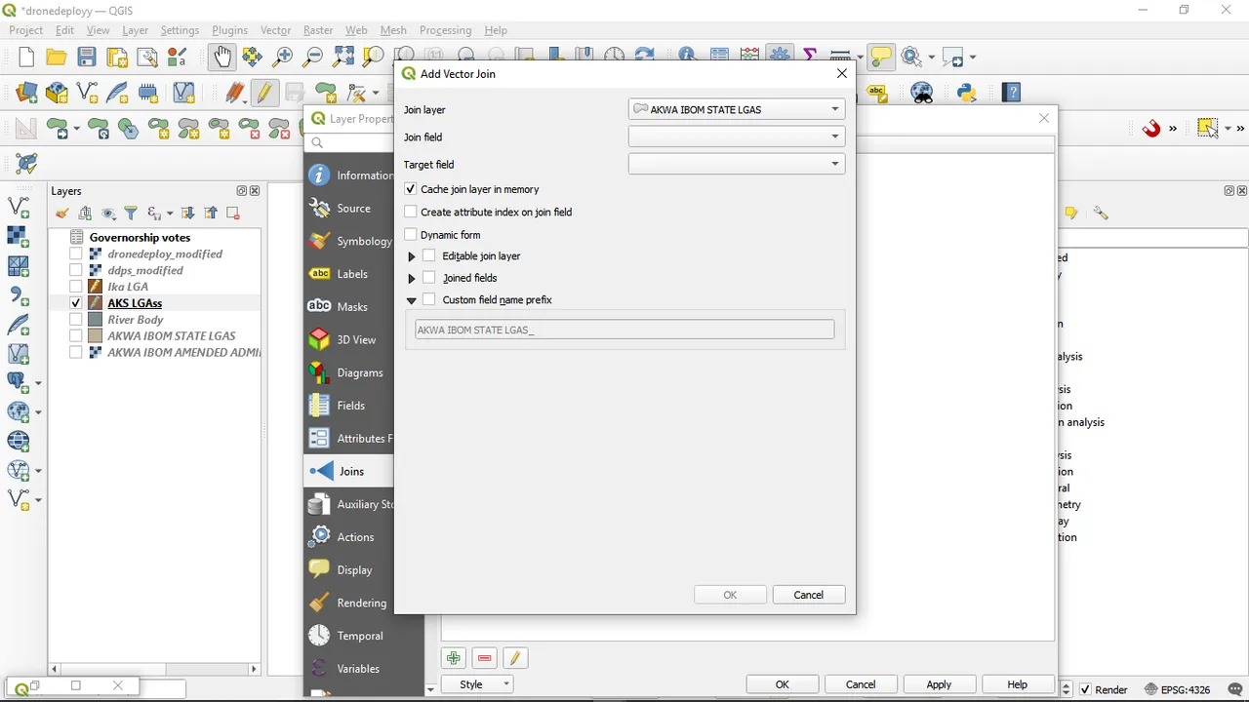Enable Create attribute index on join field
This screenshot has width=1249, height=702.
[411, 212]
